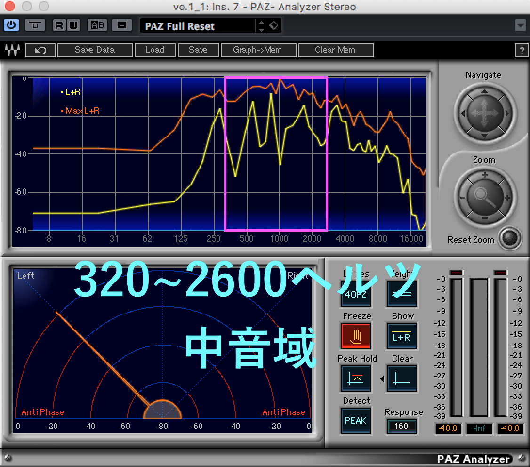Click the Weight setting button

402,293
